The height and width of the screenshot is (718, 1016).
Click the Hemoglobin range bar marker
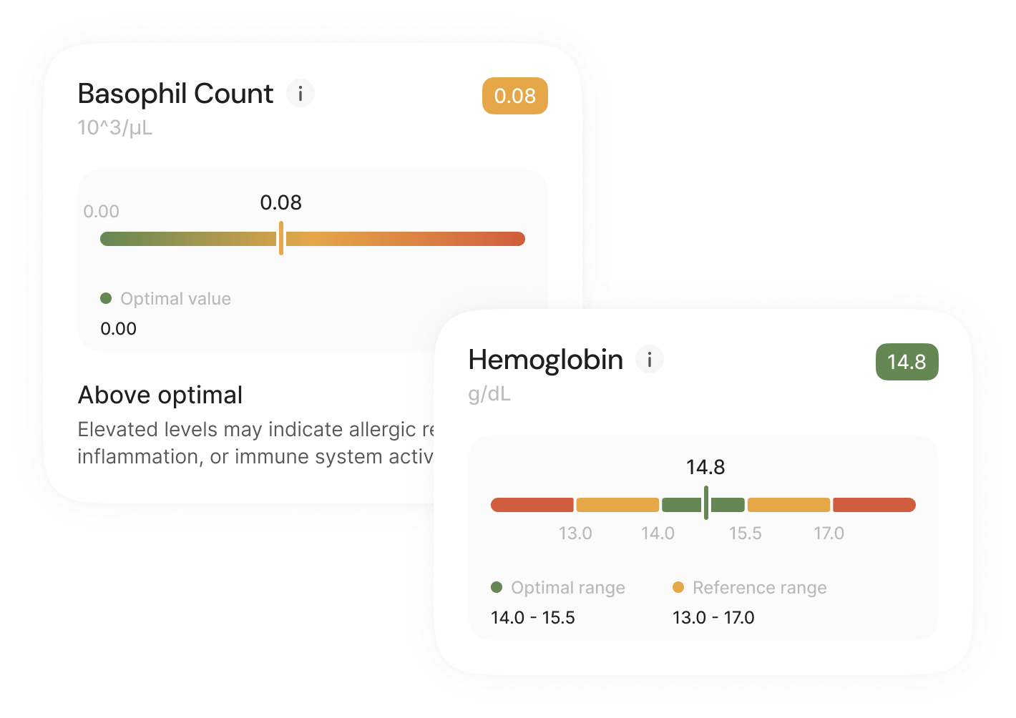[706, 503]
